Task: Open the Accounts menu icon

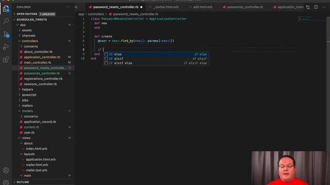Action: coord(6,170)
